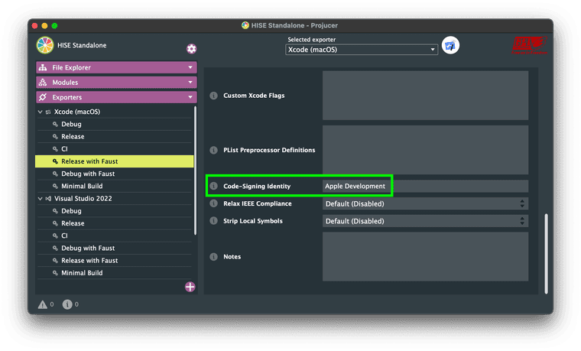
Task: Select highlighted Release with Faust under Xcode
Action: tap(115, 161)
